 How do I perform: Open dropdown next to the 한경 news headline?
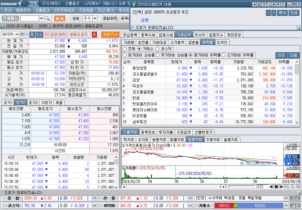286,198
